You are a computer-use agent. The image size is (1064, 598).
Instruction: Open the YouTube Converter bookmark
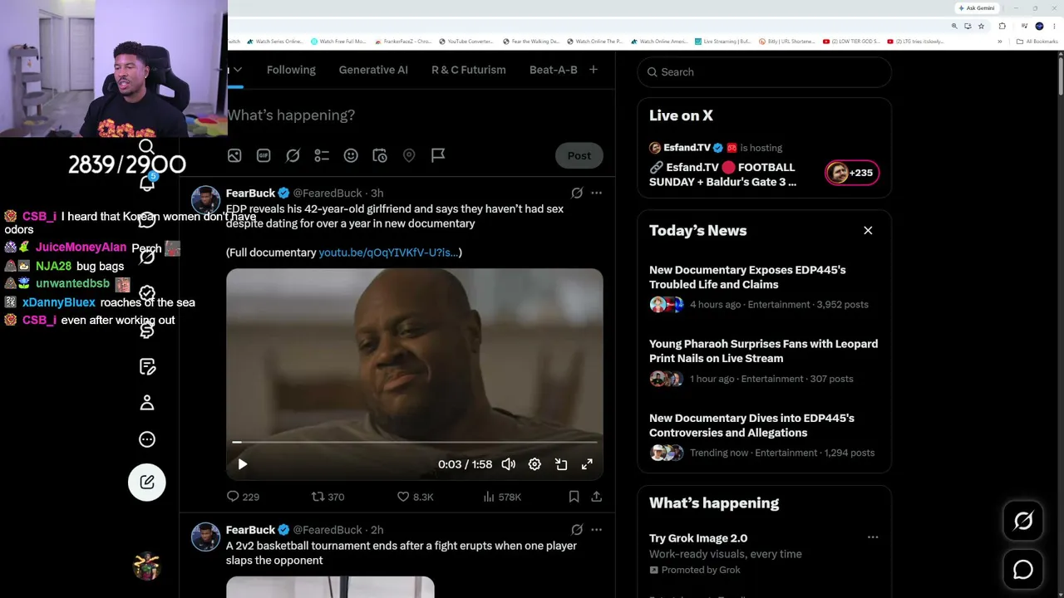pos(465,42)
